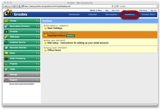Select the Contacts telephone icon

[x=6, y=32]
